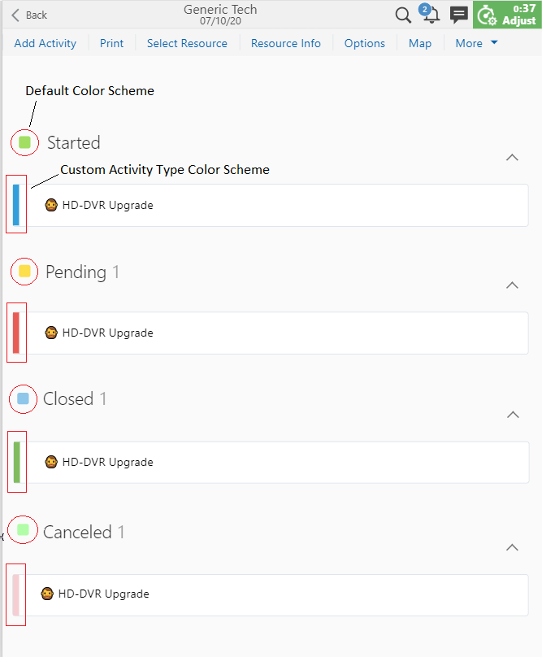The height and width of the screenshot is (657, 542).
Task: Click the Print link
Action: pos(111,43)
